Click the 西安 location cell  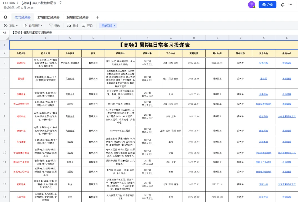coord(171,172)
